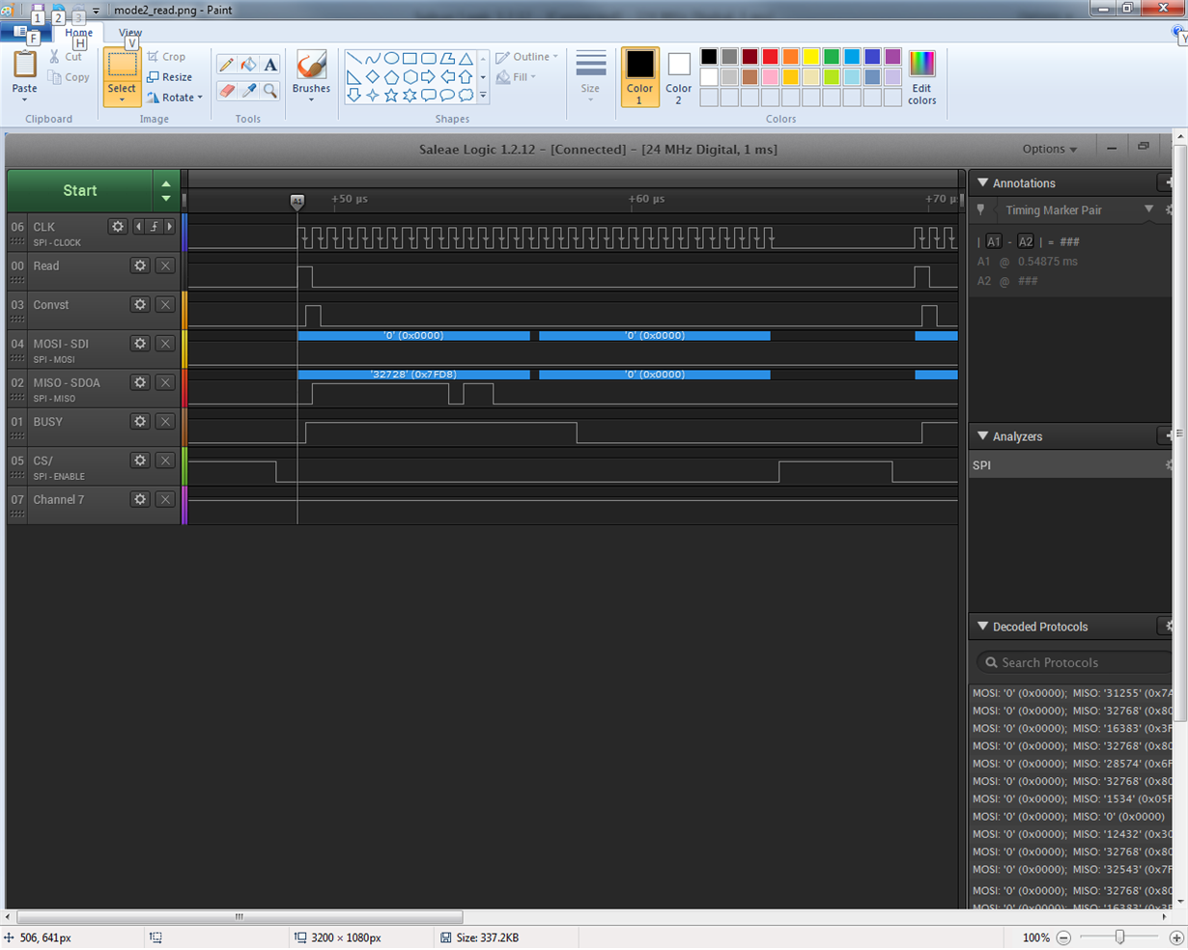The image size is (1188, 950).
Task: Select the Text tool
Action: [270, 65]
